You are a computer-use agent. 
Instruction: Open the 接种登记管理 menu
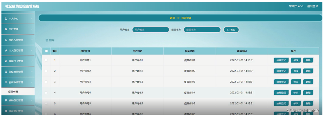tap(18, 101)
